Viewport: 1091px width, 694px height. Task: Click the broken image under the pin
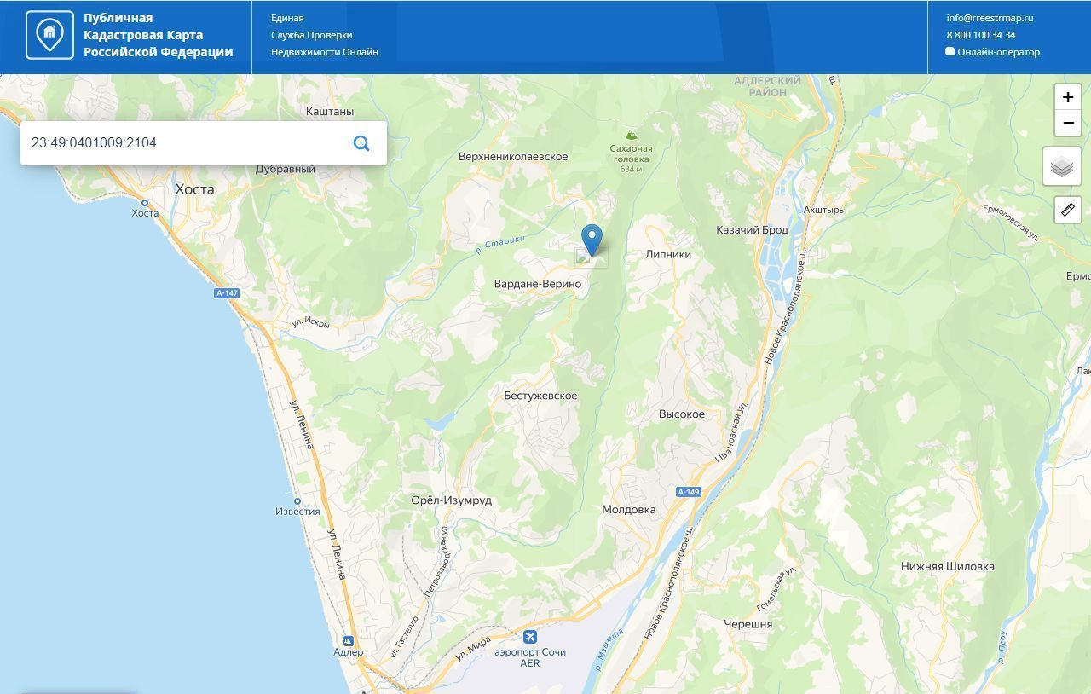[592, 257]
